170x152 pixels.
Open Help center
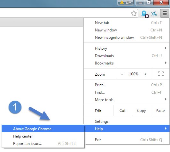tap(43, 136)
